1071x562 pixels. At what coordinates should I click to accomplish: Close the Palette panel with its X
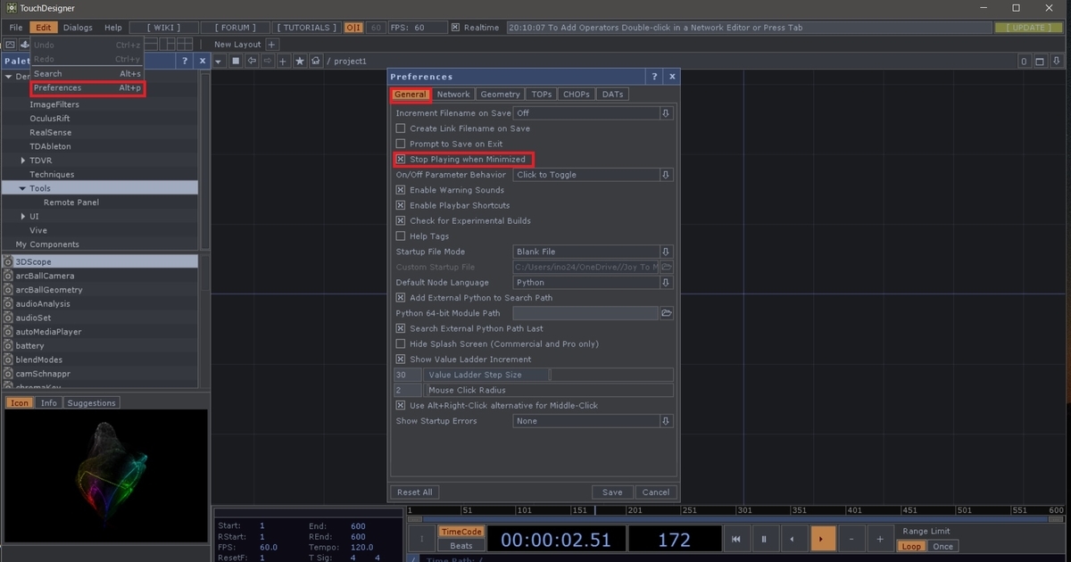tap(203, 61)
